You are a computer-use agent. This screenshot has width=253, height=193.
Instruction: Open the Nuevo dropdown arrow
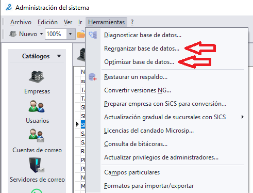click(x=41, y=34)
